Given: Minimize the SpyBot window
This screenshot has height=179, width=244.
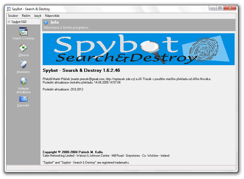Looking at the screenshot, I should (x=213, y=8).
